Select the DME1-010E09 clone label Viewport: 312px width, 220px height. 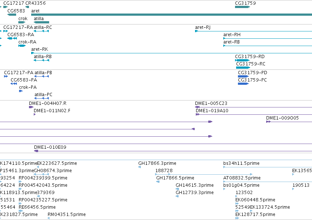click(x=50, y=147)
